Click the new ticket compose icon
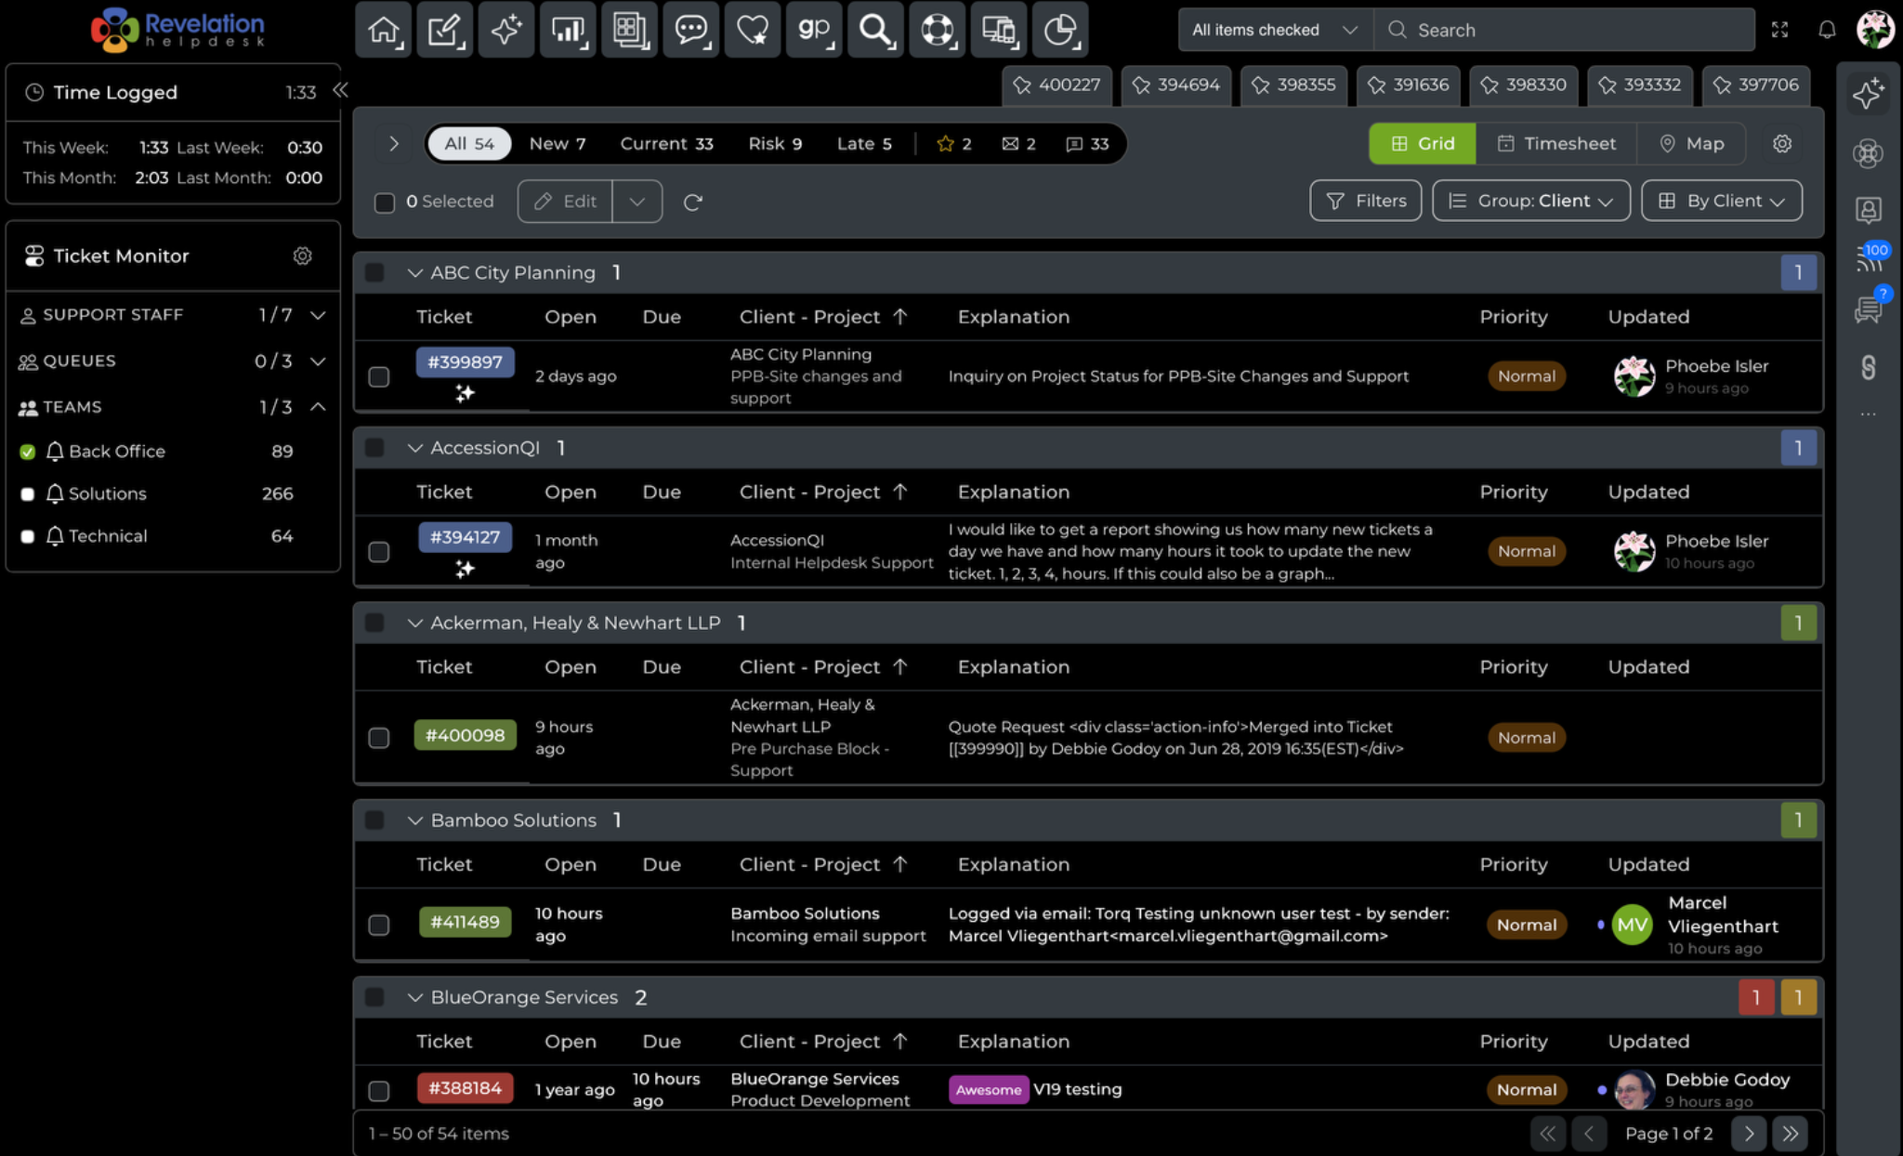This screenshot has height=1156, width=1903. (x=444, y=30)
